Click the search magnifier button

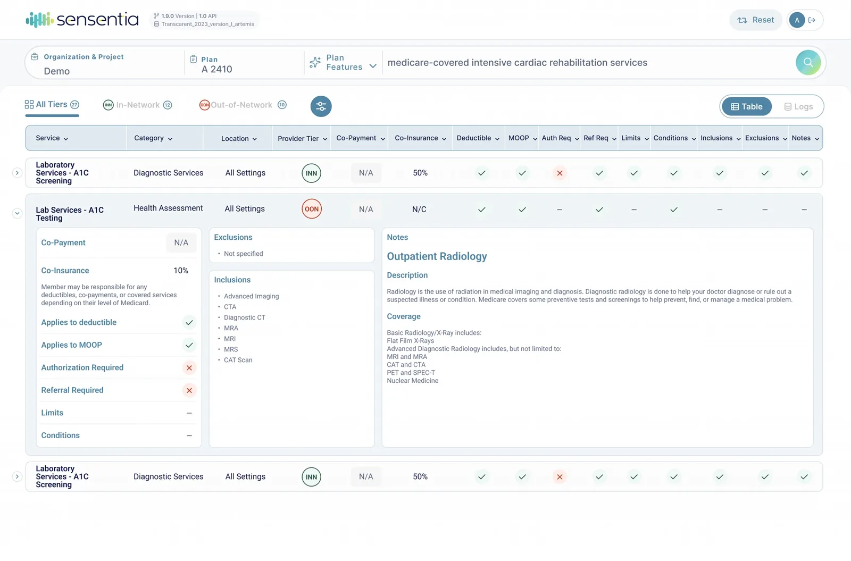click(808, 62)
